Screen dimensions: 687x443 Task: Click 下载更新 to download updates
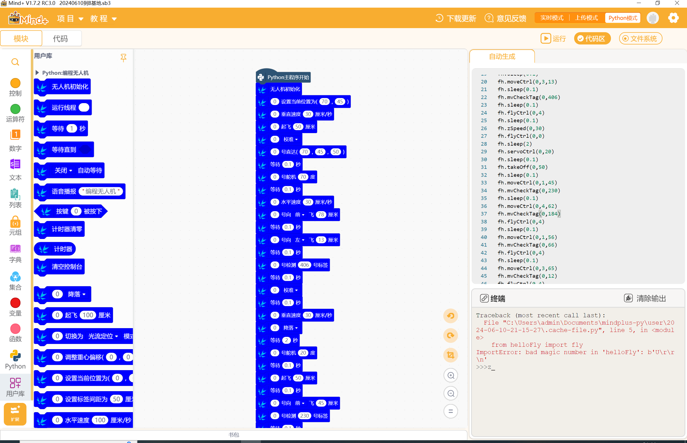coord(456,18)
